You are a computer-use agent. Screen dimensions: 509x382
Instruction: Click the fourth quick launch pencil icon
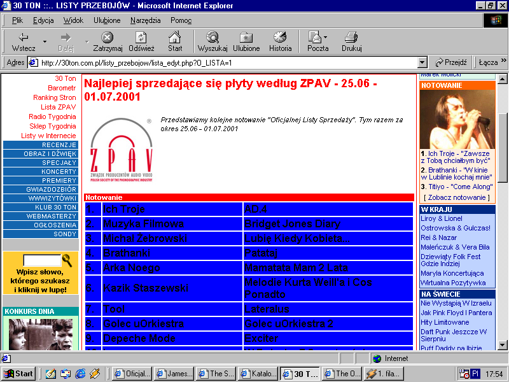[x=95, y=374]
